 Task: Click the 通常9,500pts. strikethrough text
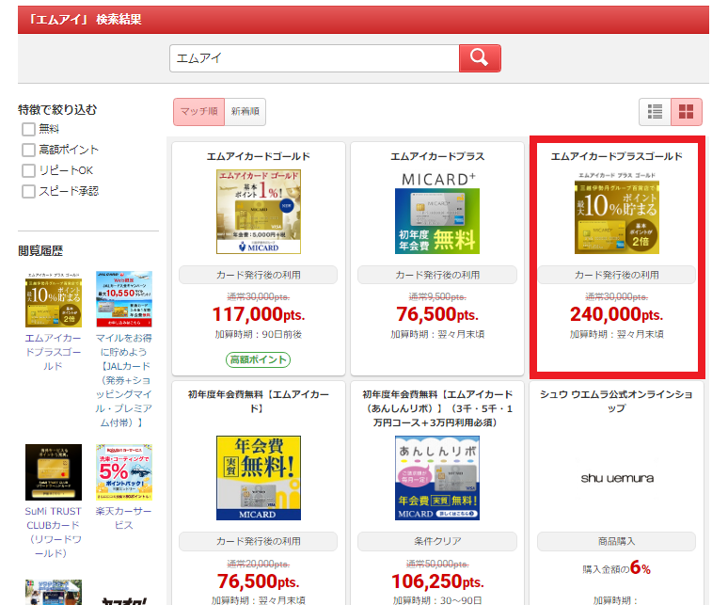point(437,296)
